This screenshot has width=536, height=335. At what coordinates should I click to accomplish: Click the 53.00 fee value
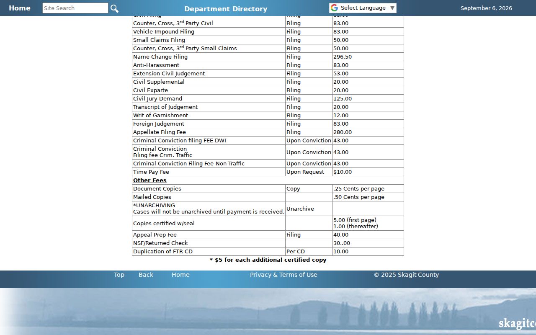pyautogui.click(x=341, y=74)
